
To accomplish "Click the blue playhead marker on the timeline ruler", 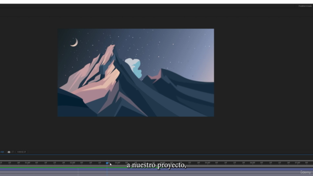I will pyautogui.click(x=107, y=163).
